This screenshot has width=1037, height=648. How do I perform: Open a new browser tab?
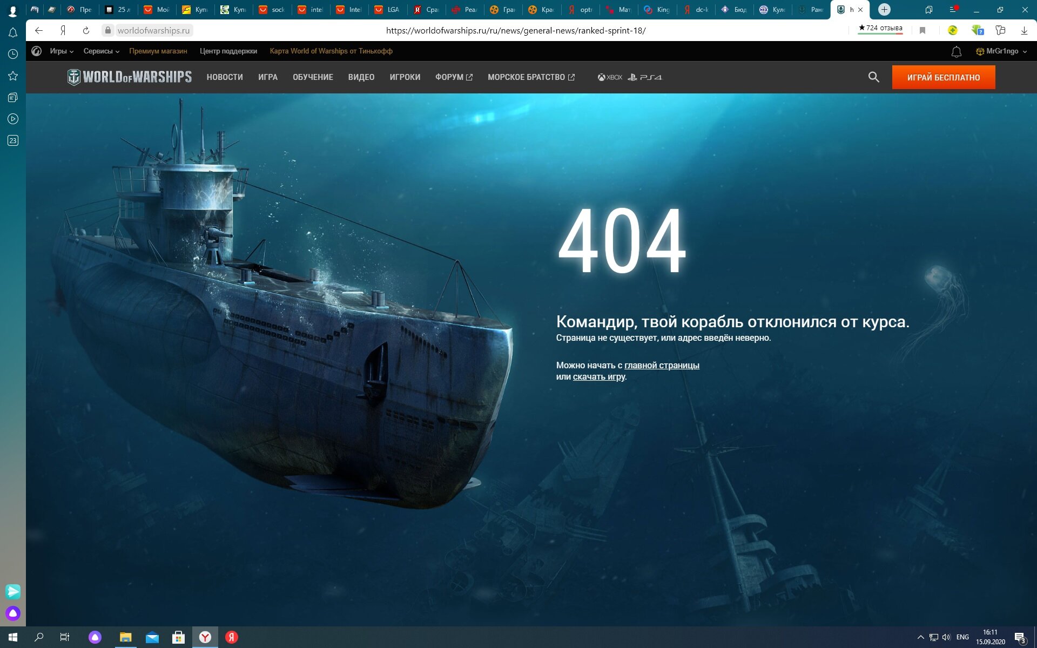click(884, 10)
